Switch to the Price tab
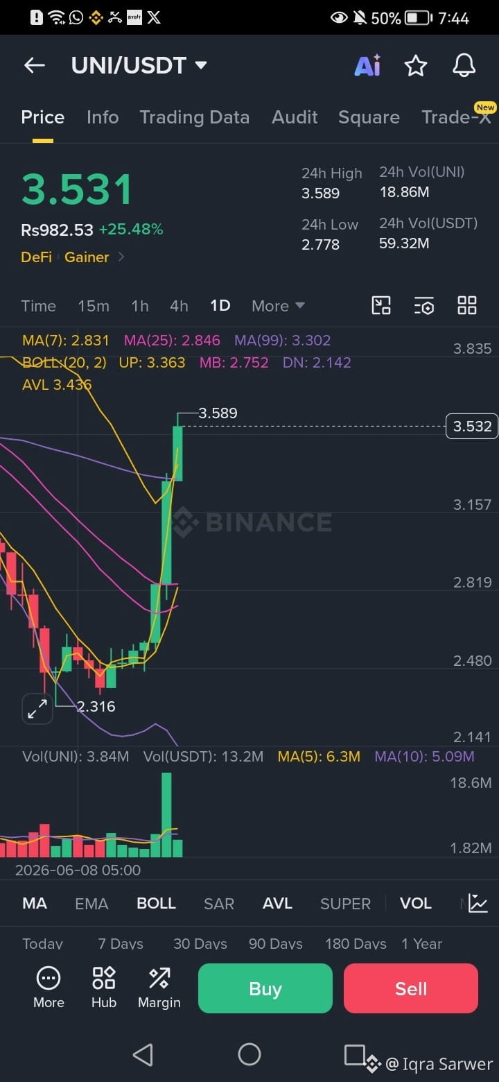499x1082 pixels. 43,117
